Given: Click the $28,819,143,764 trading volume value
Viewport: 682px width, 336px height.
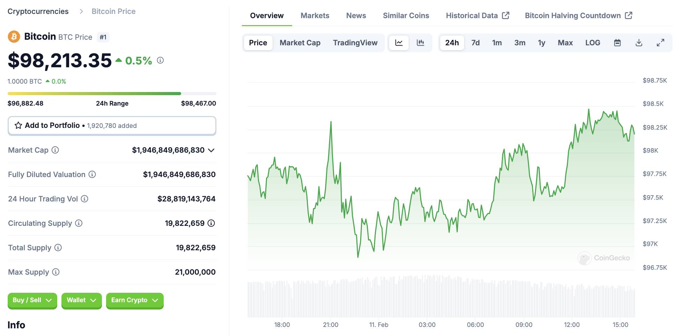Looking at the screenshot, I should click(x=186, y=199).
